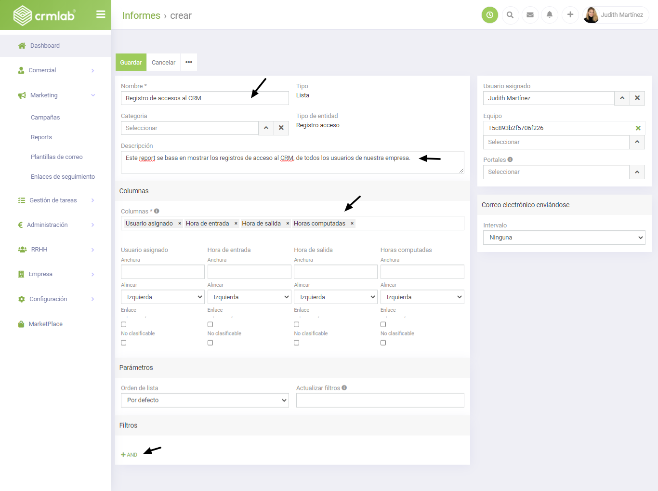Clear the Usuario asignado field with the X
This screenshot has width=658, height=491.
(637, 98)
